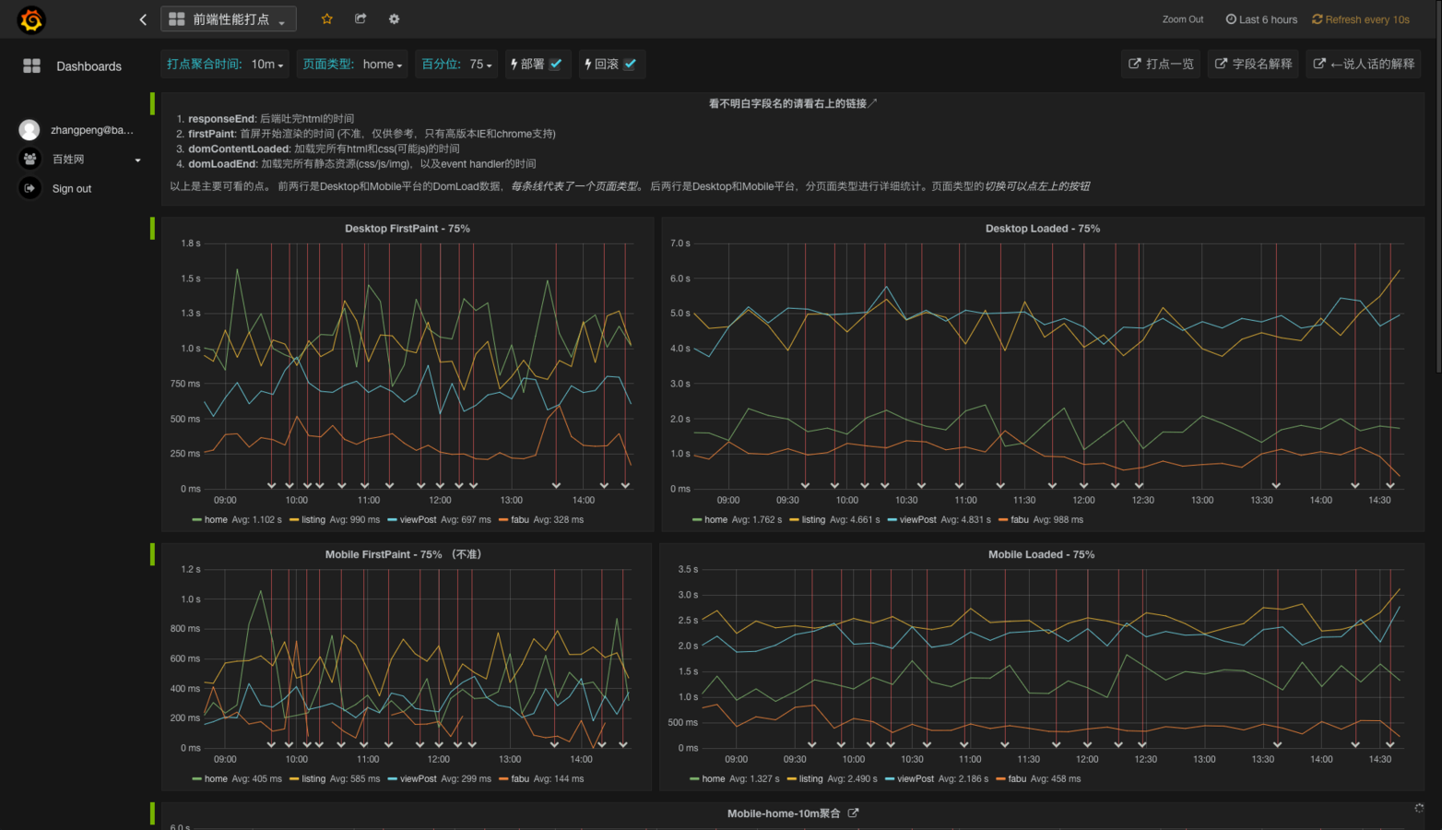Click the Sign out arrow icon

pyautogui.click(x=30, y=188)
